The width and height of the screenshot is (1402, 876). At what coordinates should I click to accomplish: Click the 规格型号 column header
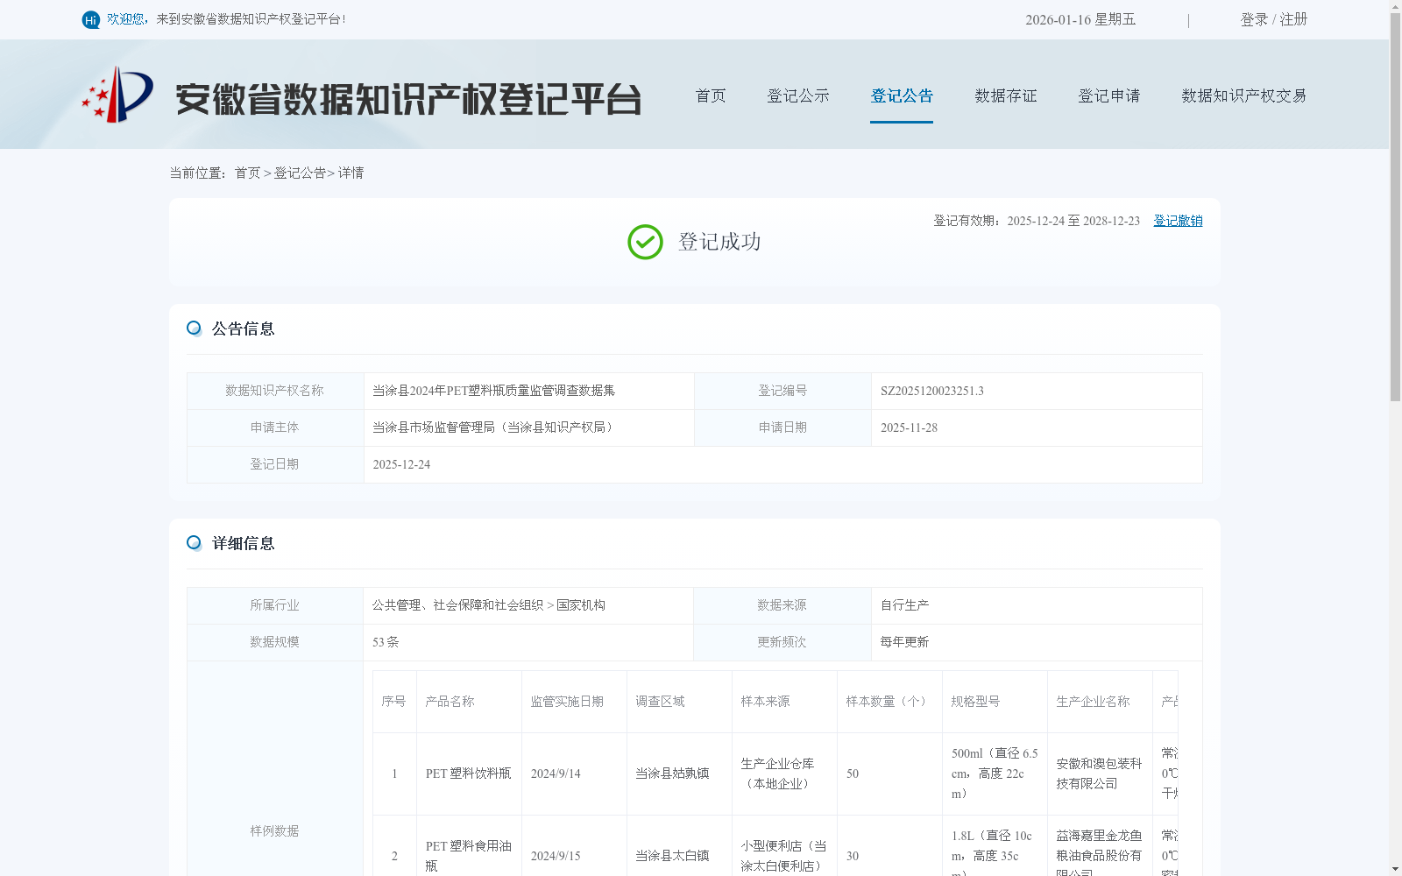[995, 702]
